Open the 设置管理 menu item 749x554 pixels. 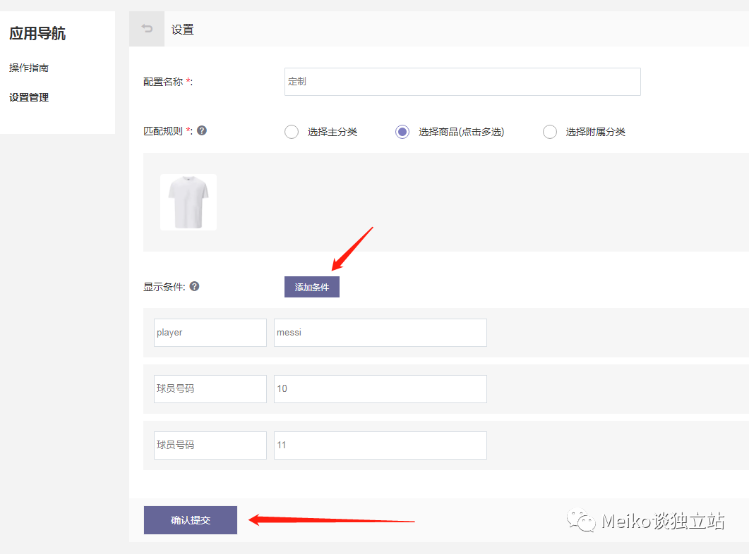point(29,97)
